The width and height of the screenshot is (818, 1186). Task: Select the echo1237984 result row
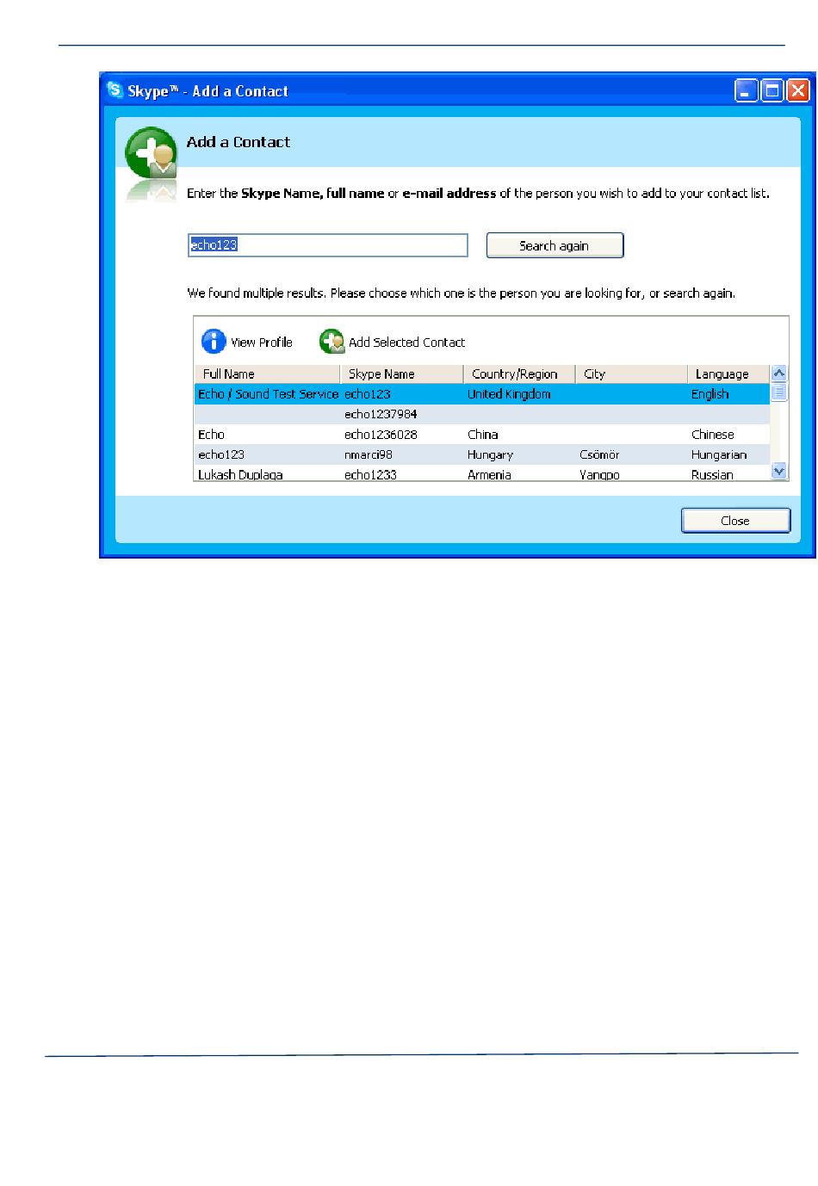pyautogui.click(x=482, y=414)
